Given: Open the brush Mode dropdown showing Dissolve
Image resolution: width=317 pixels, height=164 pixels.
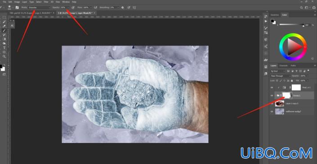Looking at the screenshot, I should click(39, 8).
